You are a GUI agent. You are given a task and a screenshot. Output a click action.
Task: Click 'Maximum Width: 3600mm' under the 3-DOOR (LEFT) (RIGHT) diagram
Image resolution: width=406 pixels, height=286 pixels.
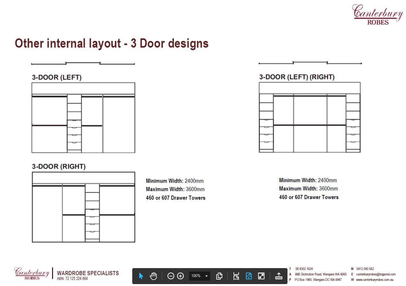coord(309,189)
